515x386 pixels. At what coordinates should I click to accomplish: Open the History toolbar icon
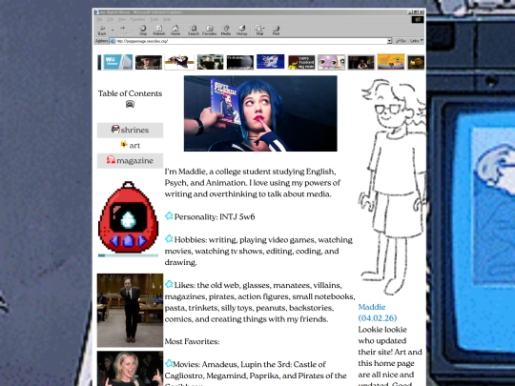tap(241, 29)
